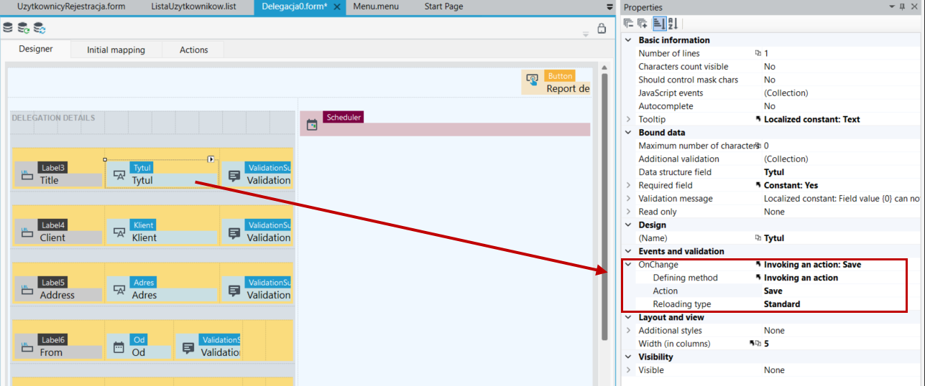Click the Report button control icon

click(533, 80)
